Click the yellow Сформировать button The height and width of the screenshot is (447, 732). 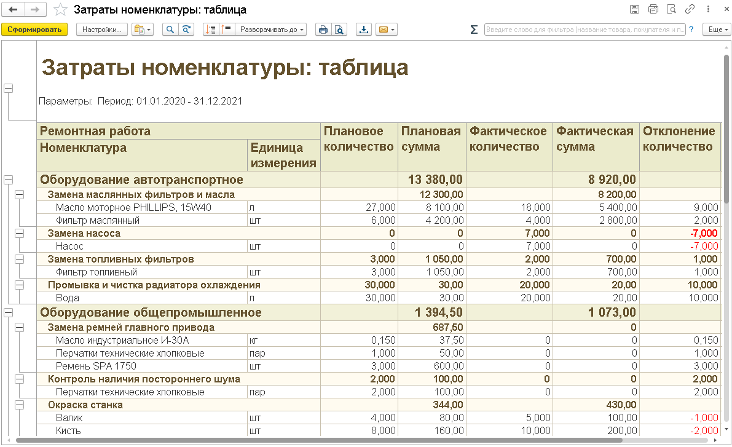(x=34, y=30)
